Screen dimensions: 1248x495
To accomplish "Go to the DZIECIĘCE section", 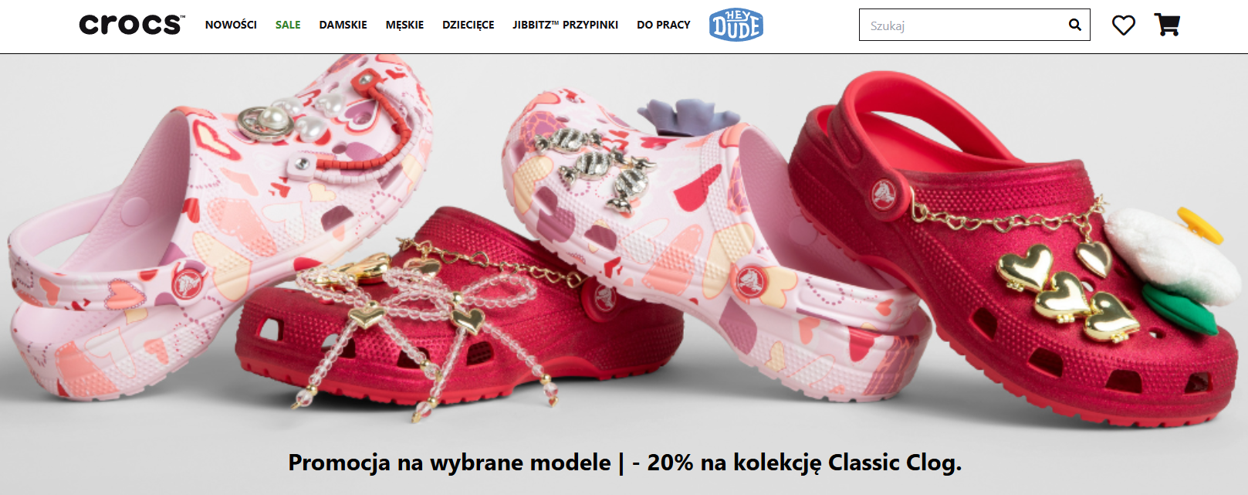I will pyautogui.click(x=468, y=25).
